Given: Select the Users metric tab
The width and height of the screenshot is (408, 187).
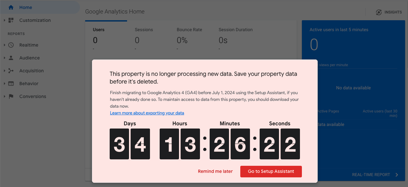Looking at the screenshot, I should pos(99,30).
